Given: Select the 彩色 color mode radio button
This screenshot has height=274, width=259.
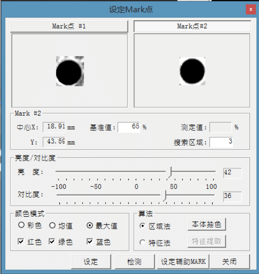Looking at the screenshot, I should coord(21,225).
